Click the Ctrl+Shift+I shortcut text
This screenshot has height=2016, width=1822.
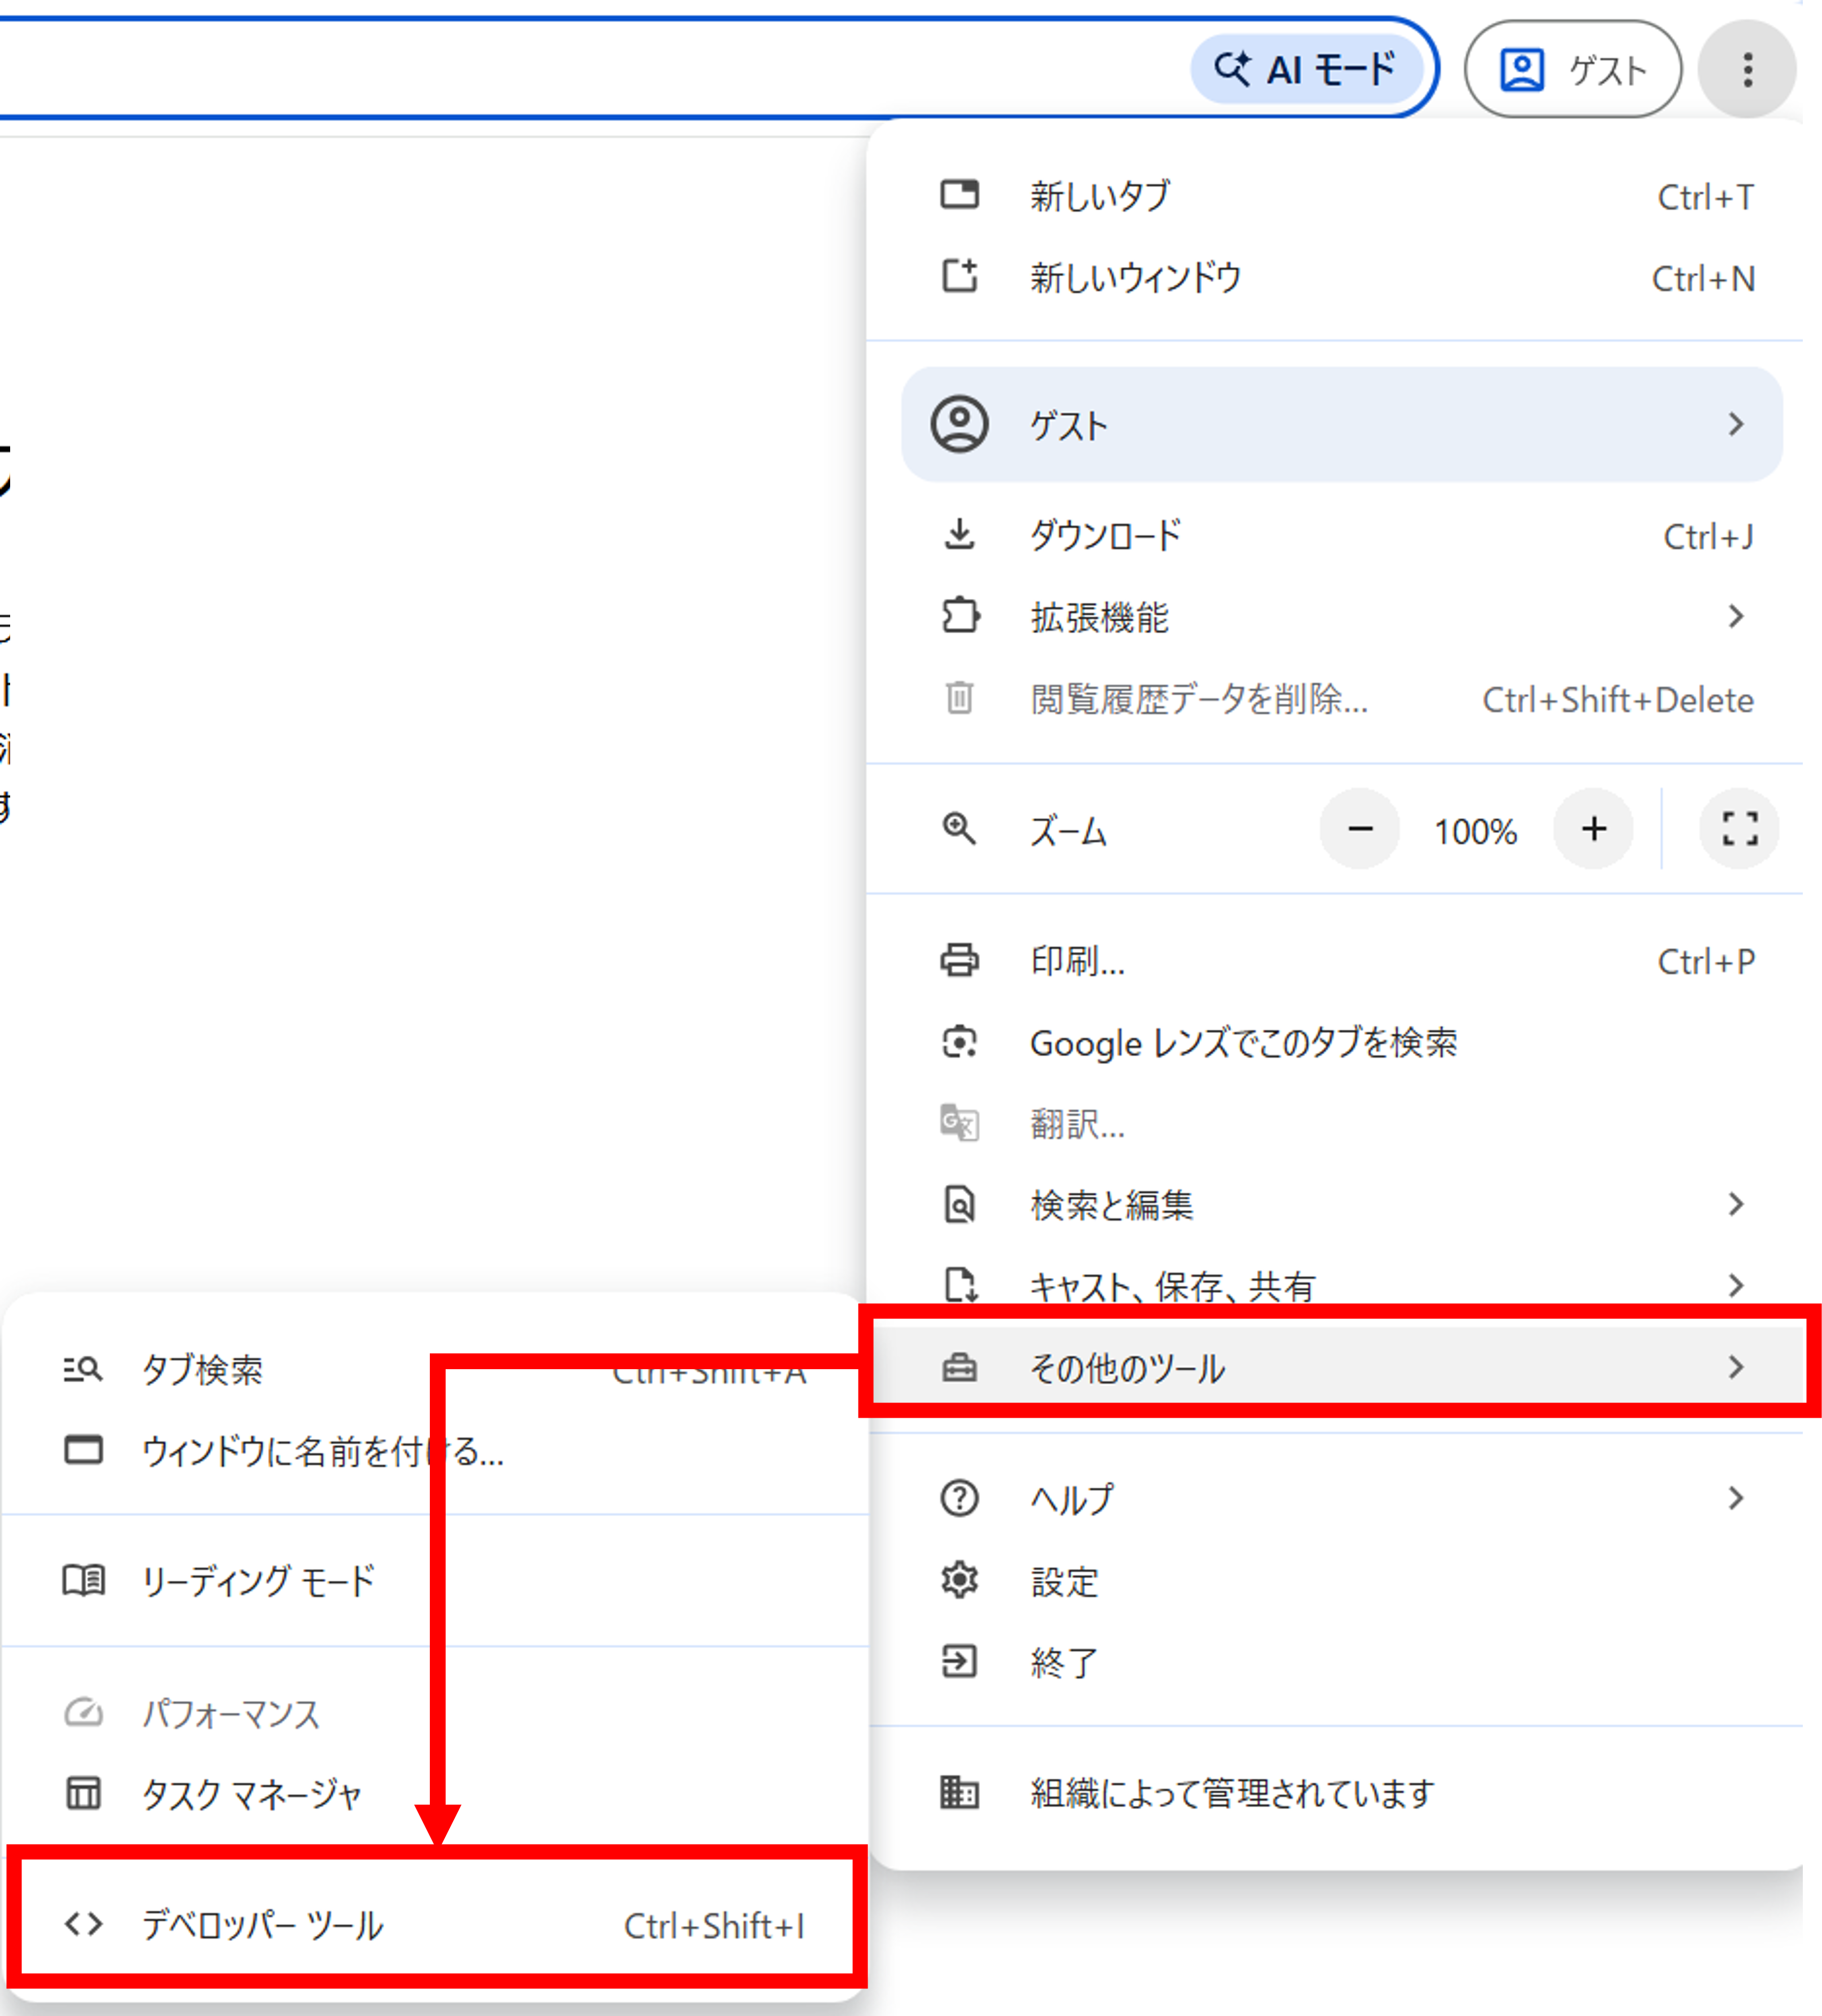point(714,1925)
